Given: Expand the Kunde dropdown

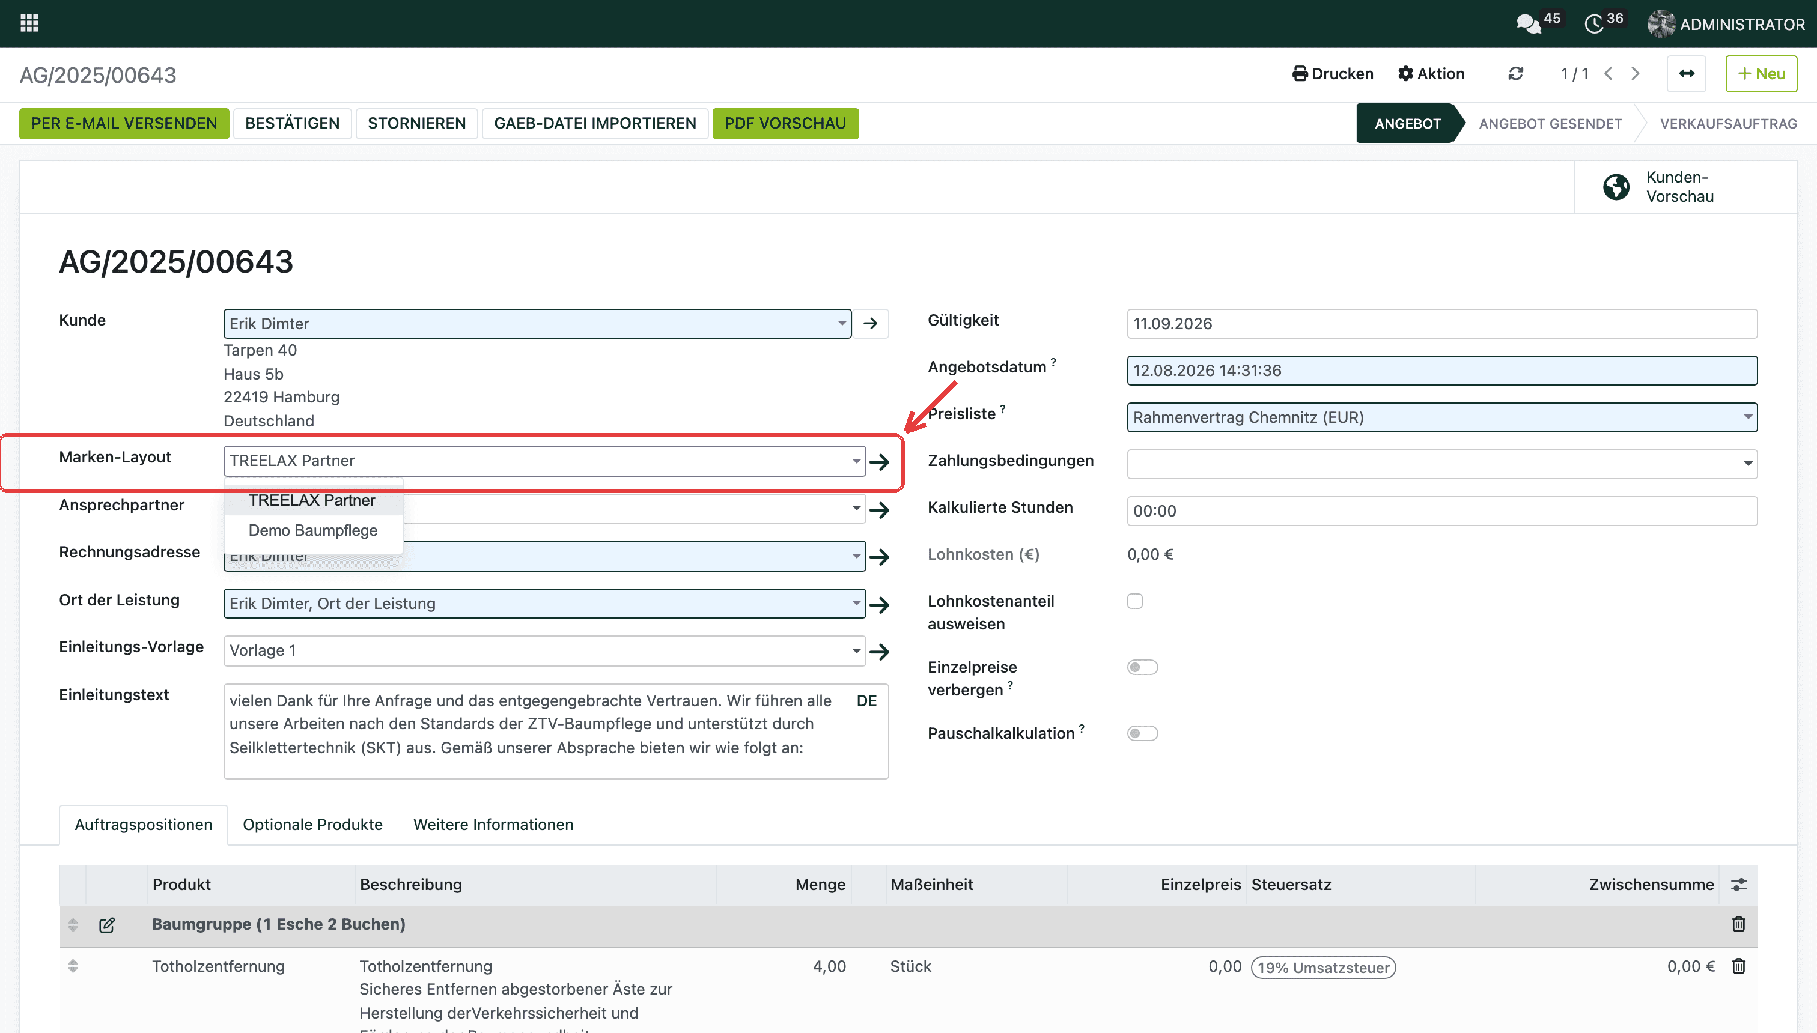Looking at the screenshot, I should tap(841, 324).
